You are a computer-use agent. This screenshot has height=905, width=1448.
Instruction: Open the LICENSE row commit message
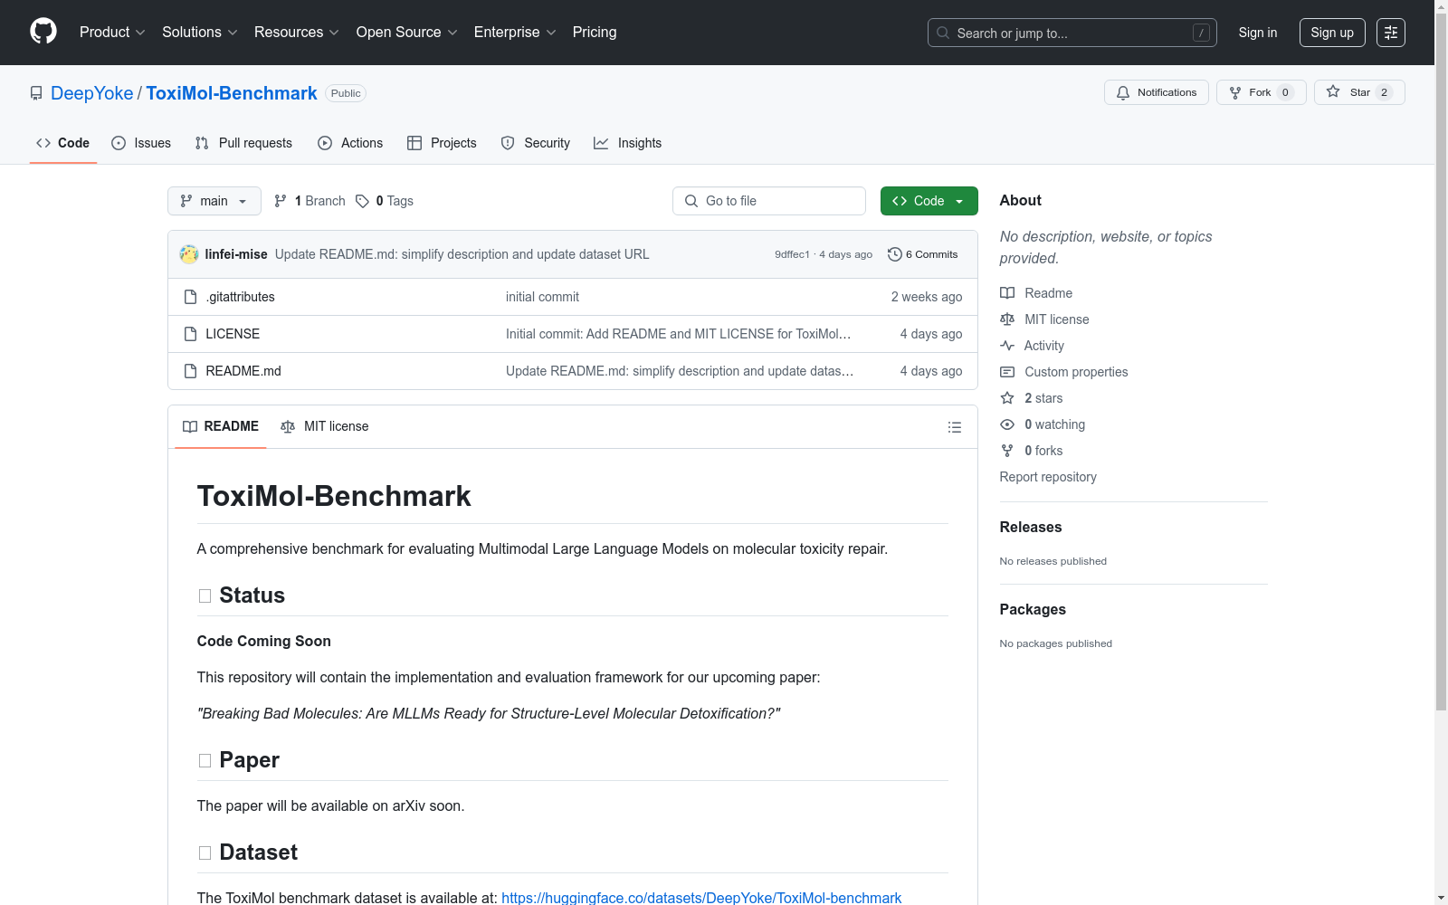[678, 334]
